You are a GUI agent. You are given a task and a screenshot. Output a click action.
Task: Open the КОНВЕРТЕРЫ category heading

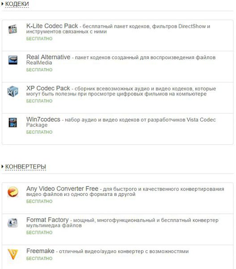coord(26,167)
